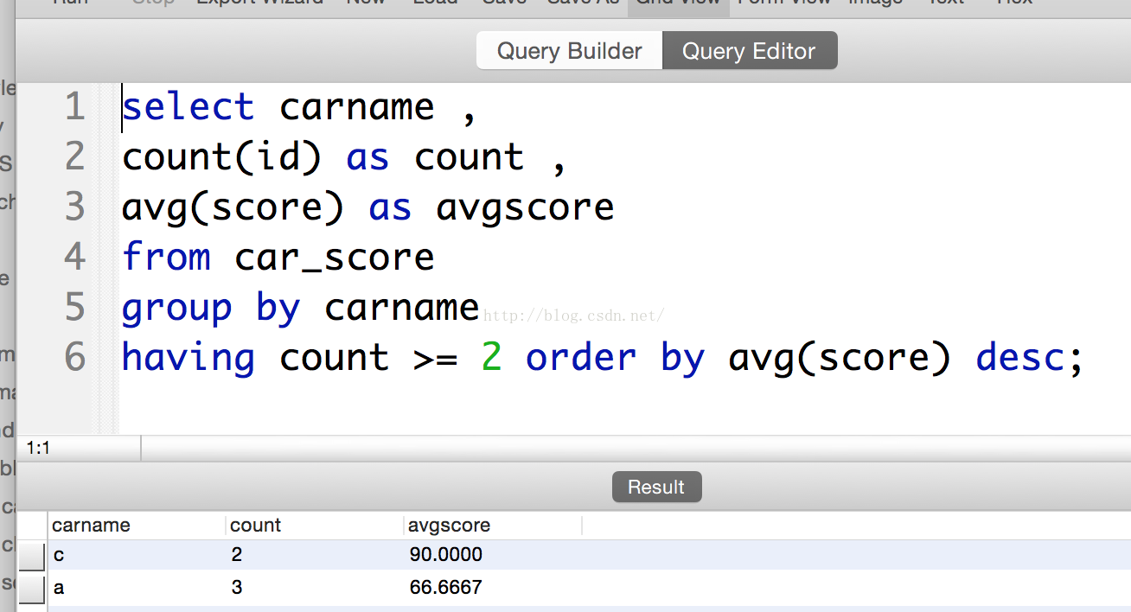Click line number 6 in gutter
Image resolution: width=1131 pixels, height=612 pixels.
point(75,358)
